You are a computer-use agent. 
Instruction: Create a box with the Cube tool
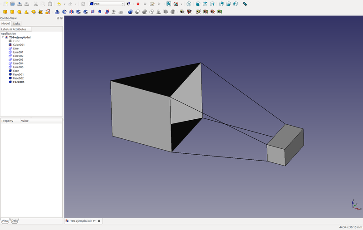5,12
